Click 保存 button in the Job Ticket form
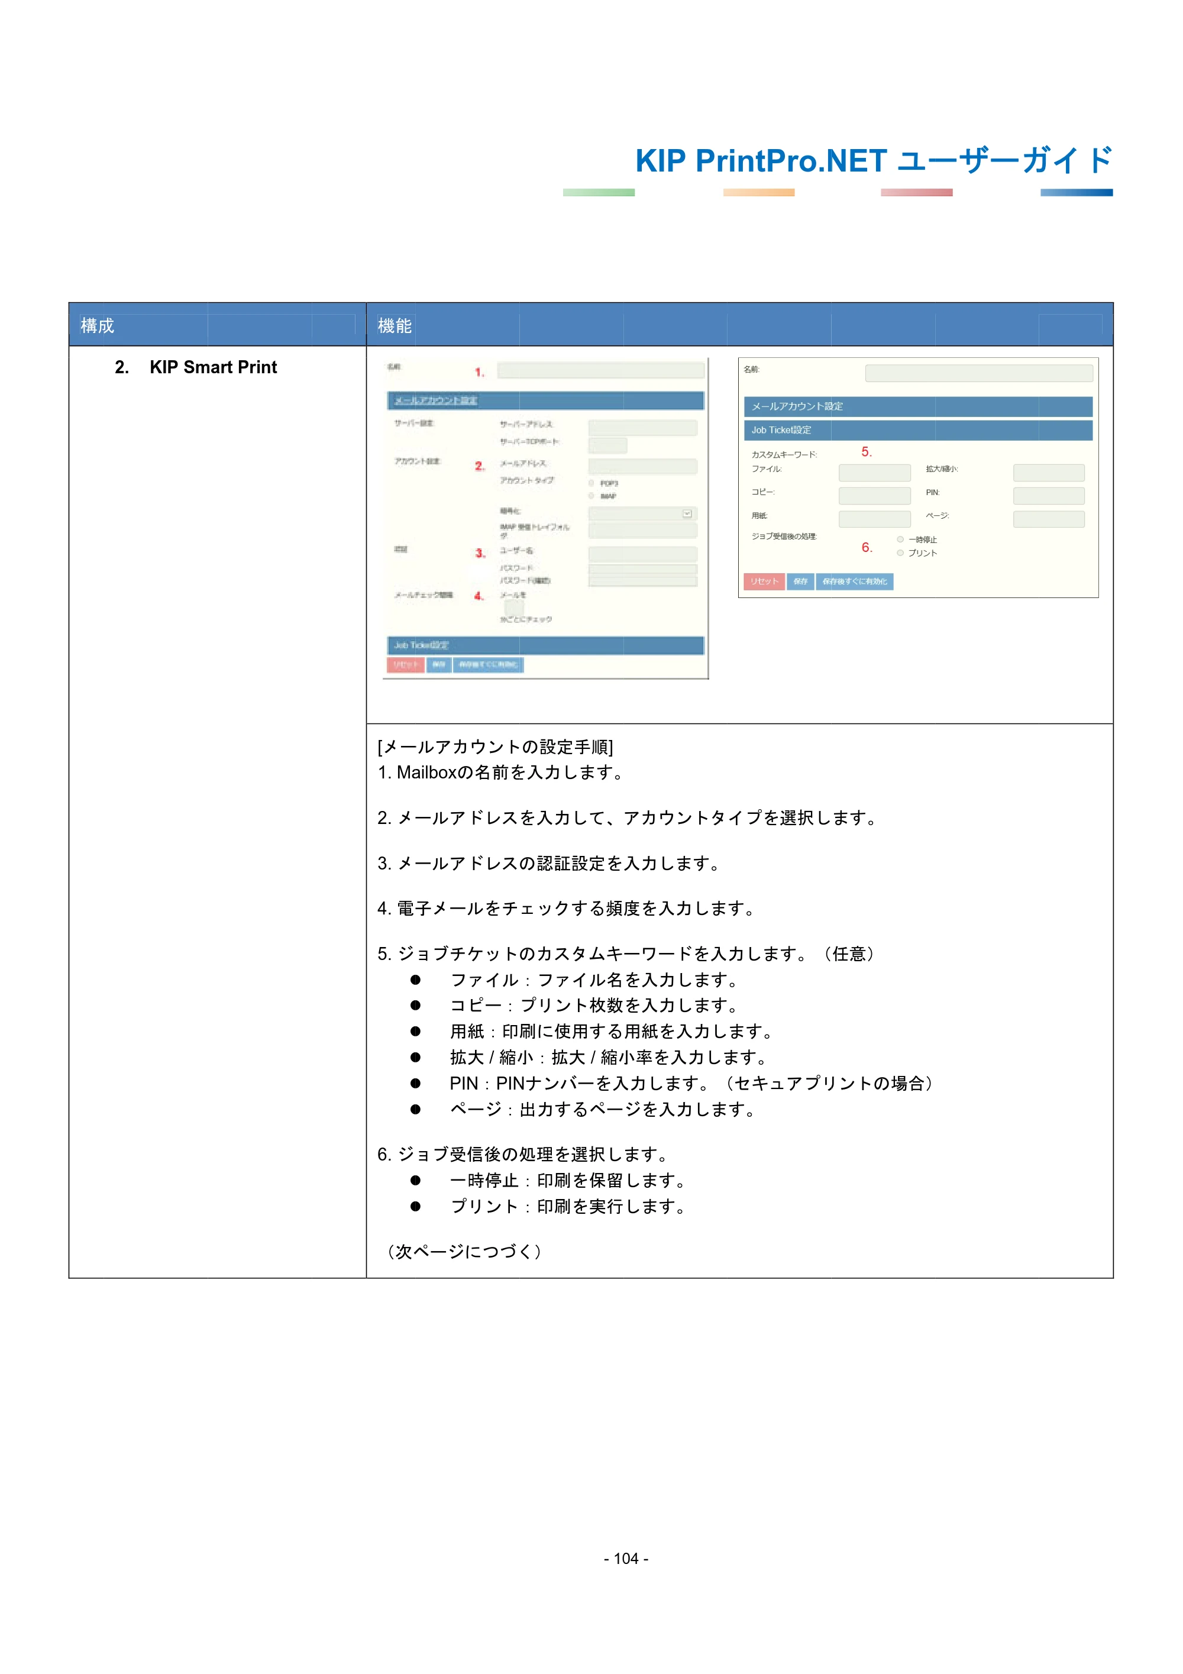Image resolution: width=1183 pixels, height=1674 pixels. pyautogui.click(x=800, y=581)
